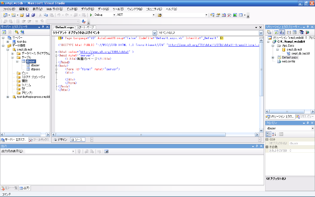Viewport: 315px width, 197px height.
Task: Open the .NET platform dropdown
Action: click(x=154, y=15)
